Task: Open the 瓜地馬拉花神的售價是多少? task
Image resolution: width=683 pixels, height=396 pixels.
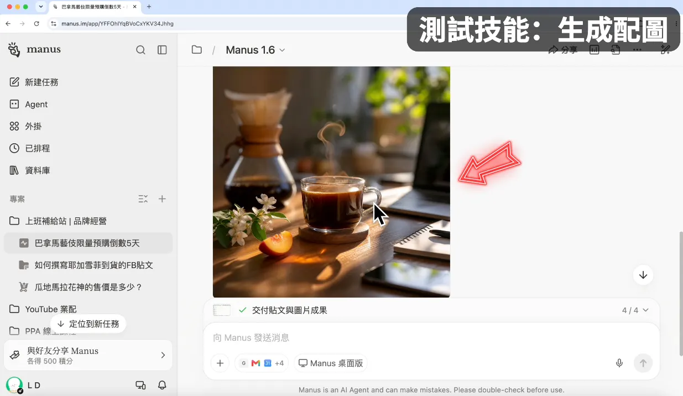Action: tap(88, 287)
